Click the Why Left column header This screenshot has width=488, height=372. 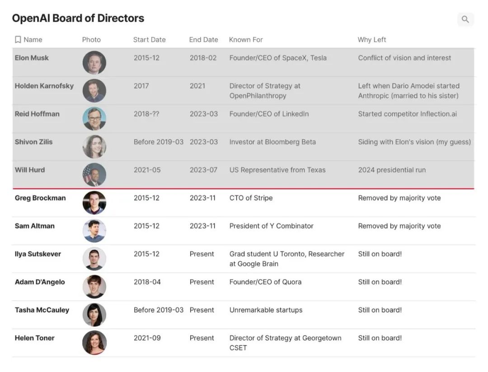point(372,40)
